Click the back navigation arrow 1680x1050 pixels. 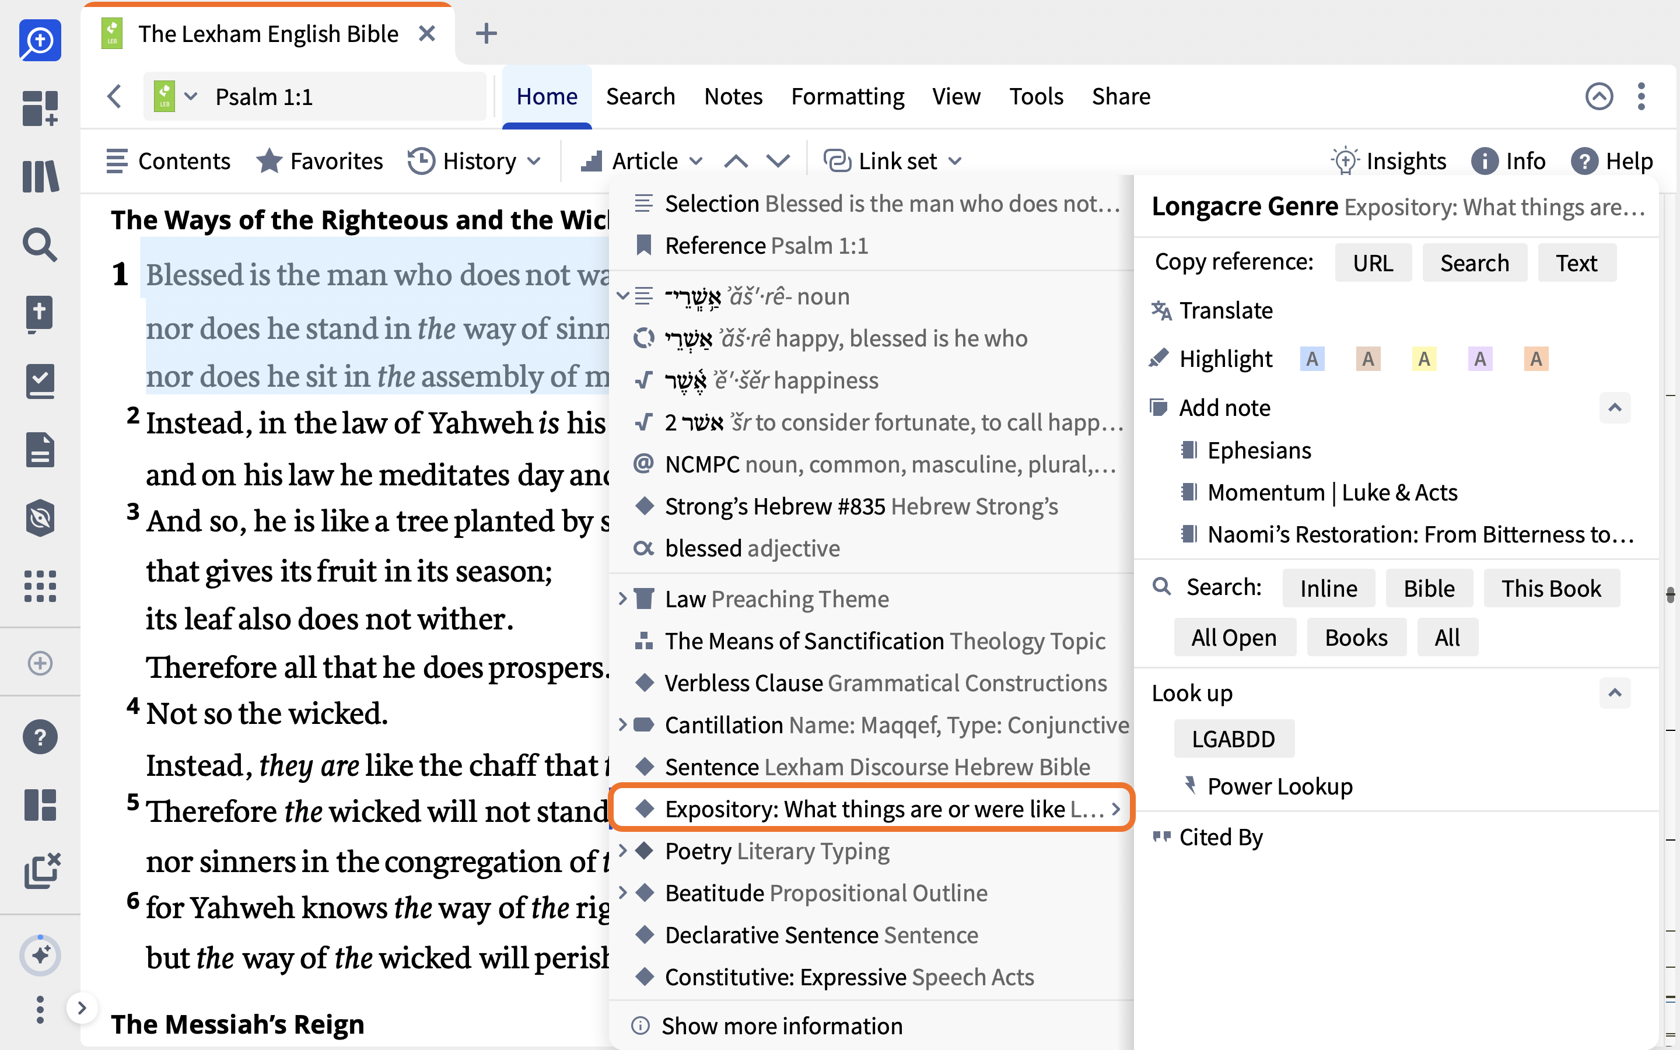pyautogui.click(x=116, y=96)
